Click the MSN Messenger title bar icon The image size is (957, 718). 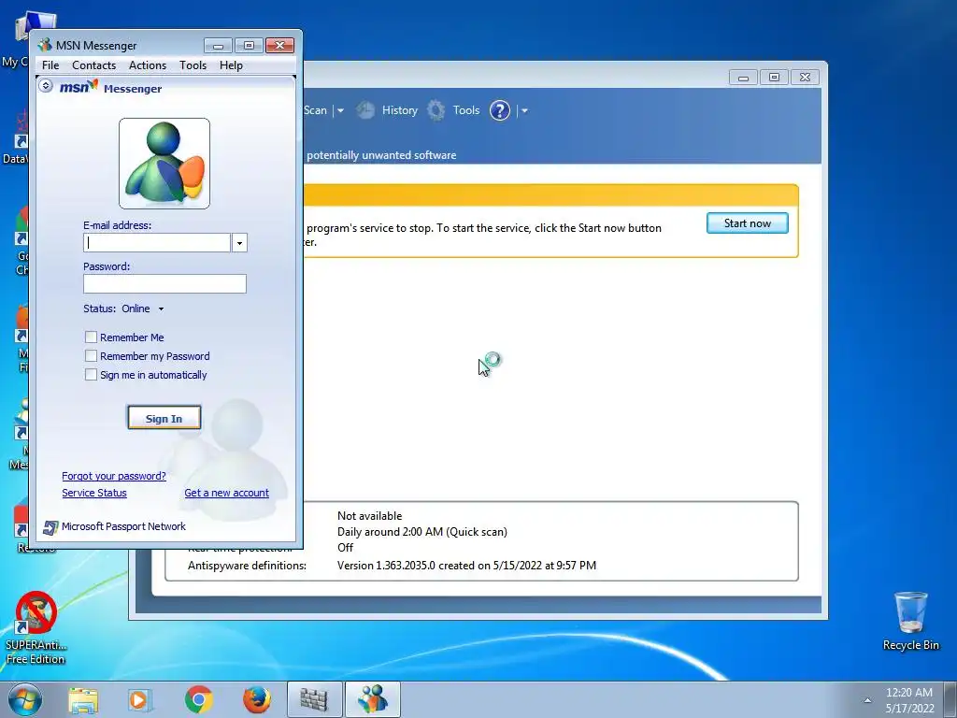(x=45, y=45)
